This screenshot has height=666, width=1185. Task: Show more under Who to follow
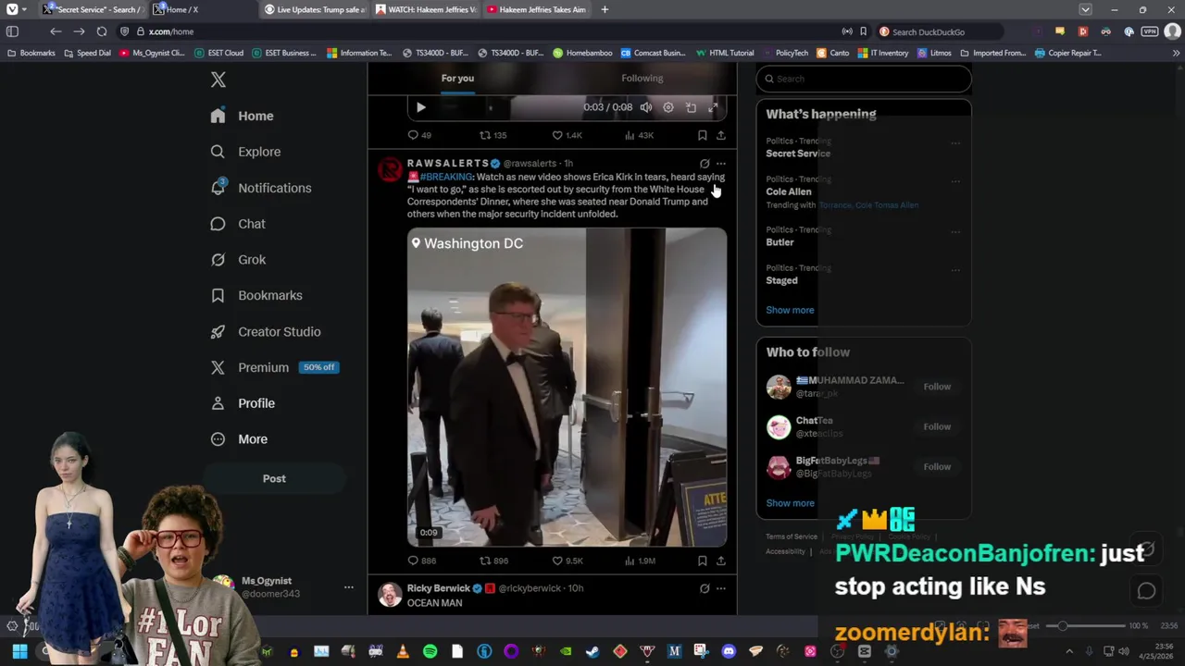(790, 503)
